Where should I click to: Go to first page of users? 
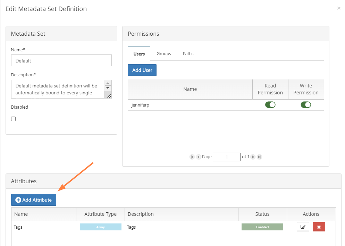192,157
